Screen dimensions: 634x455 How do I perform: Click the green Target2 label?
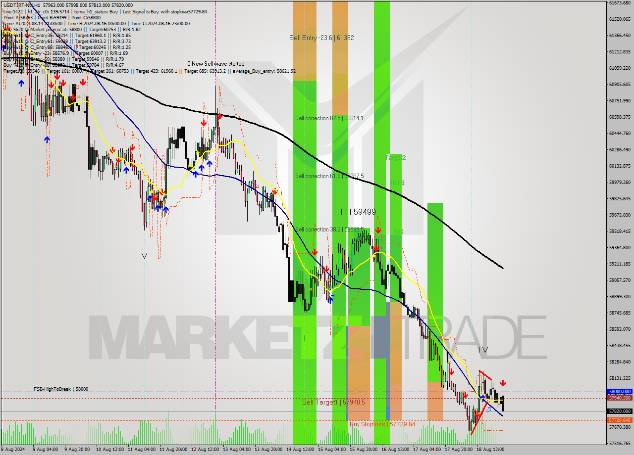coord(395,157)
